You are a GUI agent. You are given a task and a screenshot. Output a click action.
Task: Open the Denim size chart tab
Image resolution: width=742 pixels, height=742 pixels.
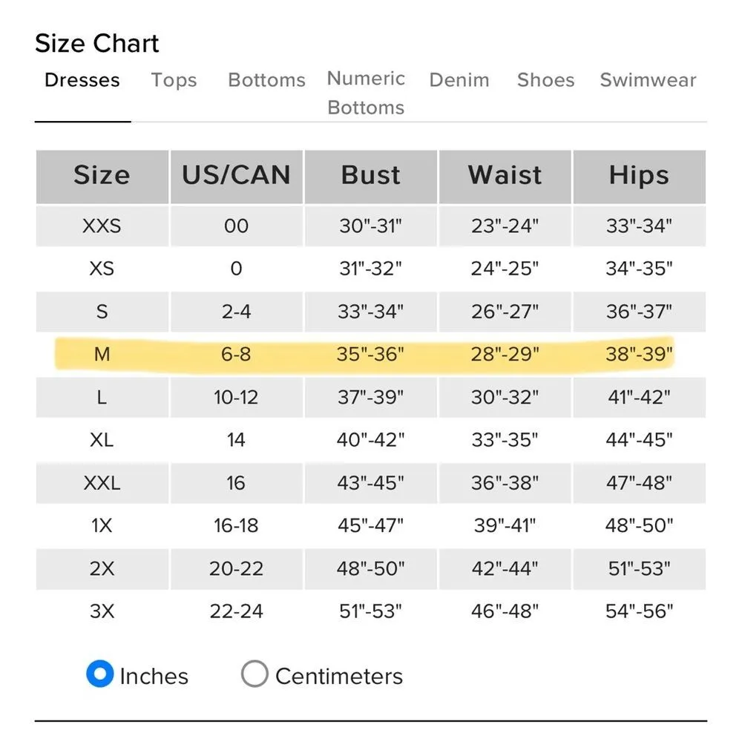459,80
